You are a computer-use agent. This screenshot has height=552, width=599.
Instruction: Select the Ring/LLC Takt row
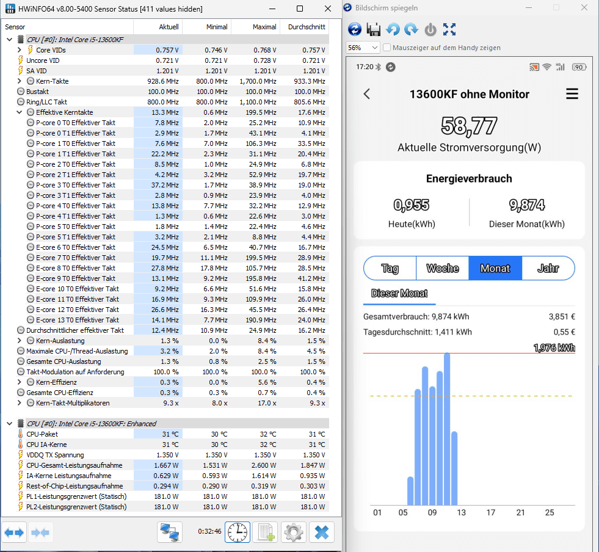click(165, 102)
